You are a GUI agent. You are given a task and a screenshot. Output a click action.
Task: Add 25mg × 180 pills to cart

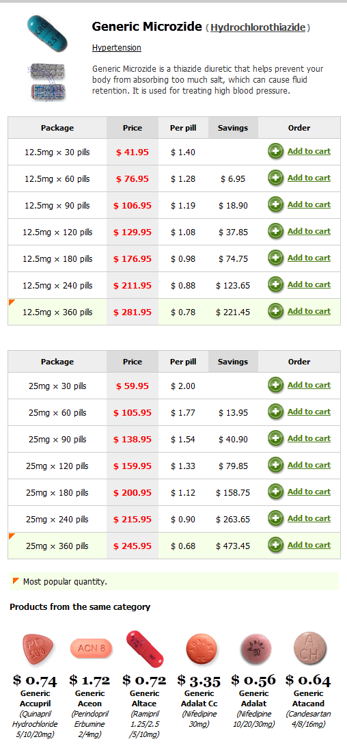[309, 492]
